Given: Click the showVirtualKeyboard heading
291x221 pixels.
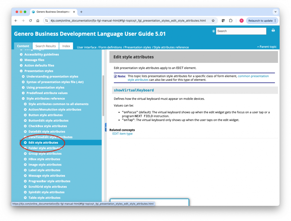Looking at the screenshot, I should point(134,90).
